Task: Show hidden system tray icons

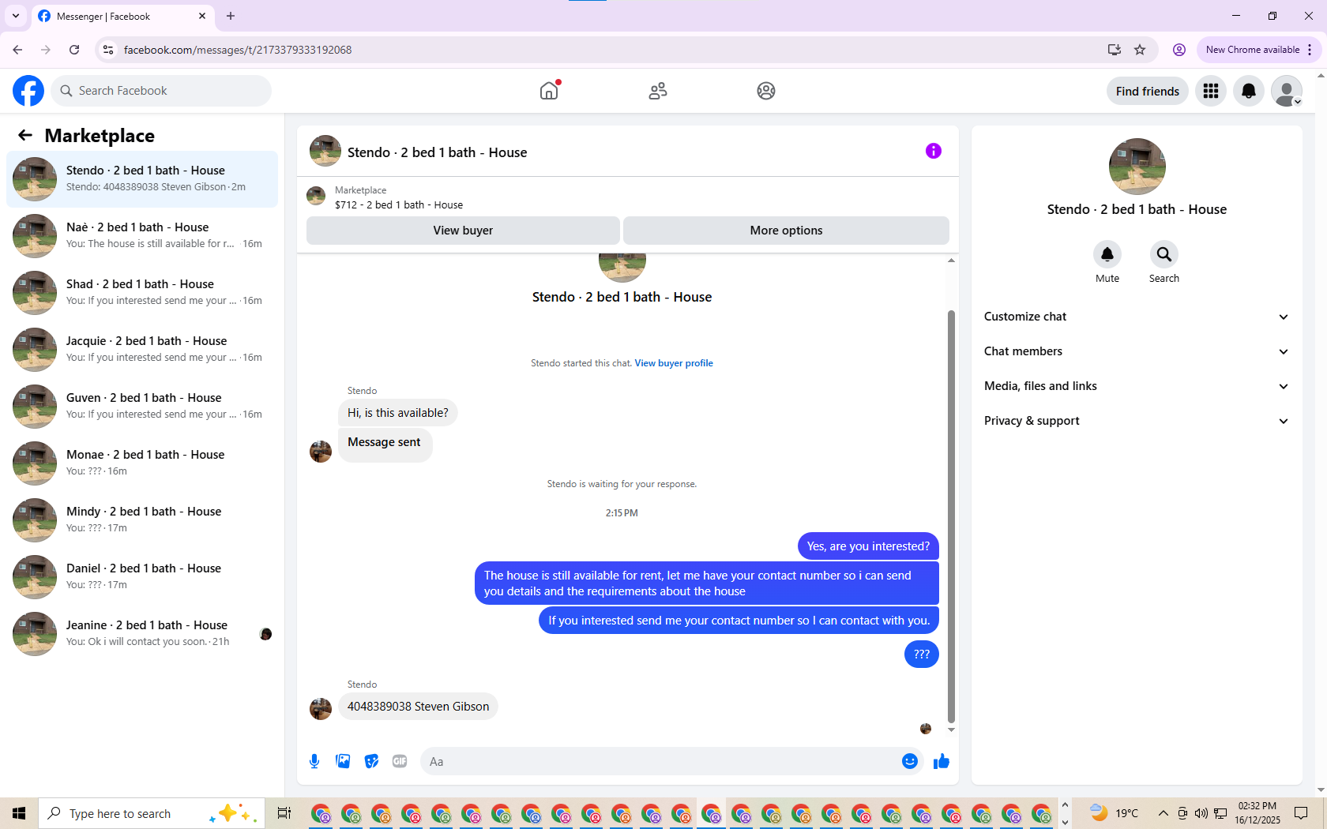Action: click(x=1163, y=813)
